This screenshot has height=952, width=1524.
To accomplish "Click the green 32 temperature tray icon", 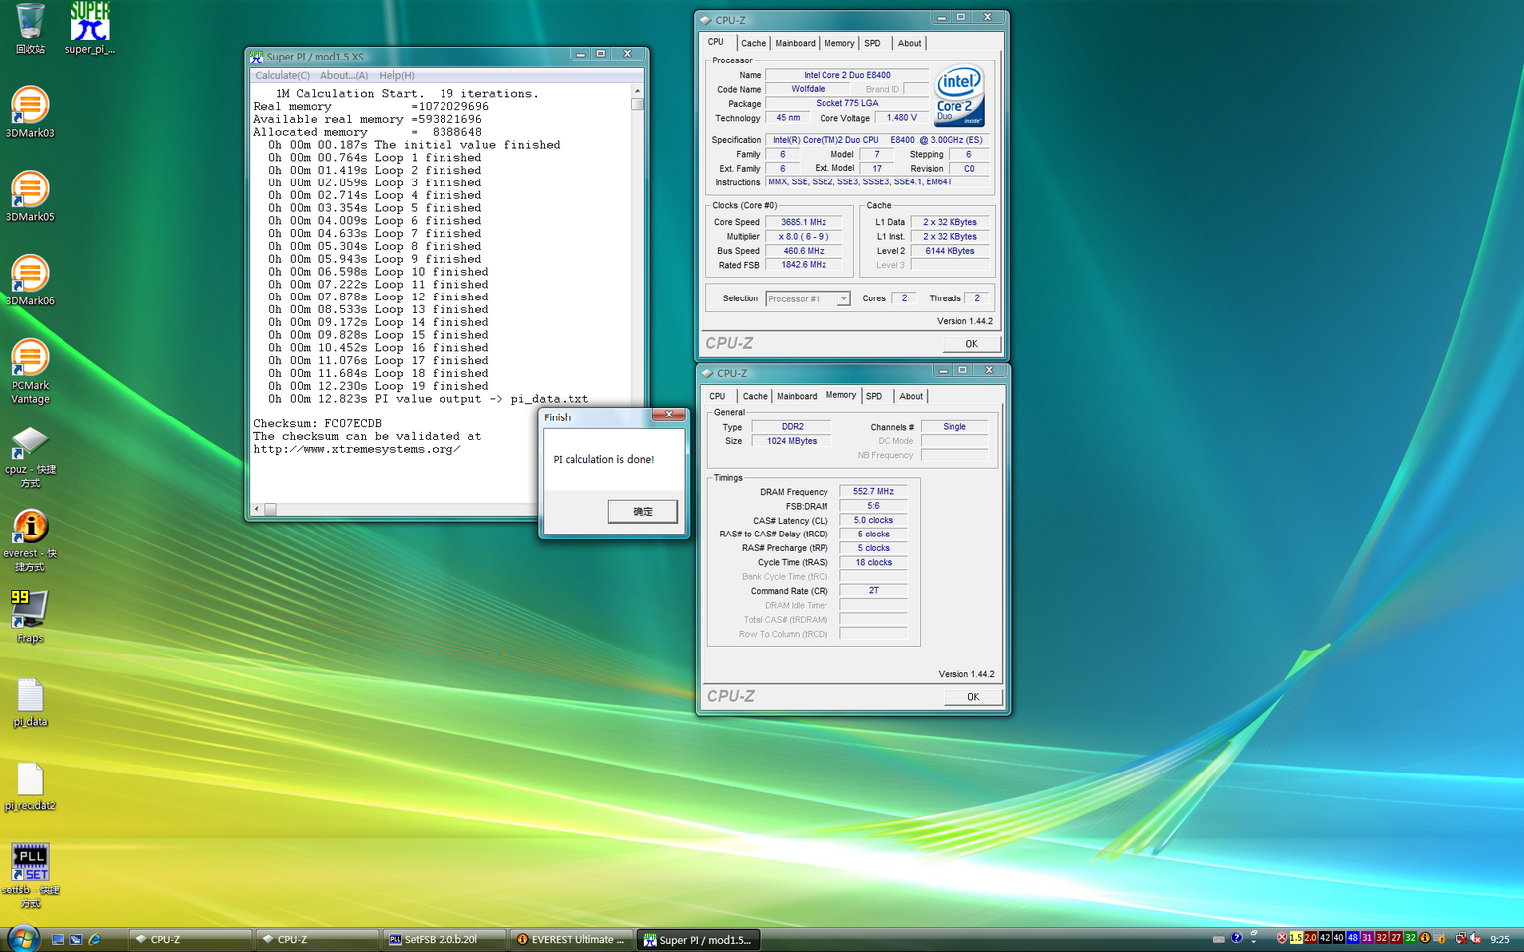I will (x=1410, y=938).
